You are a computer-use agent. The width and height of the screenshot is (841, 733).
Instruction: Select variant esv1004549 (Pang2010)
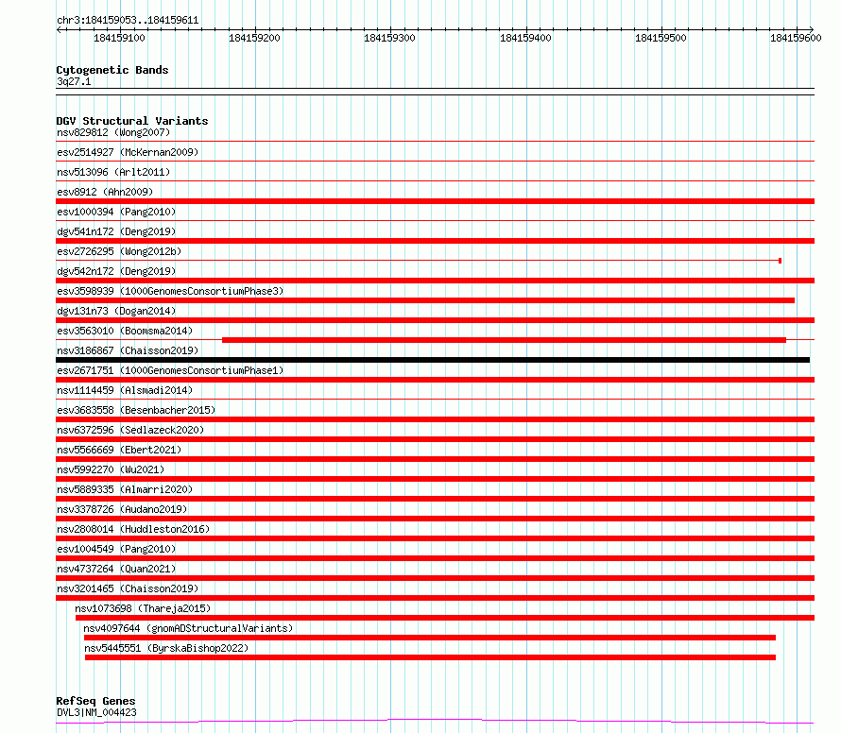point(116,549)
